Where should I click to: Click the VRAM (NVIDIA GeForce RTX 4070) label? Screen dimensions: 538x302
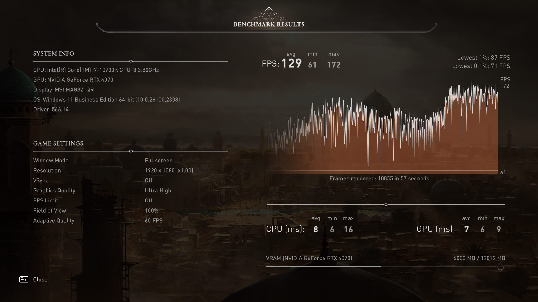coord(309,258)
